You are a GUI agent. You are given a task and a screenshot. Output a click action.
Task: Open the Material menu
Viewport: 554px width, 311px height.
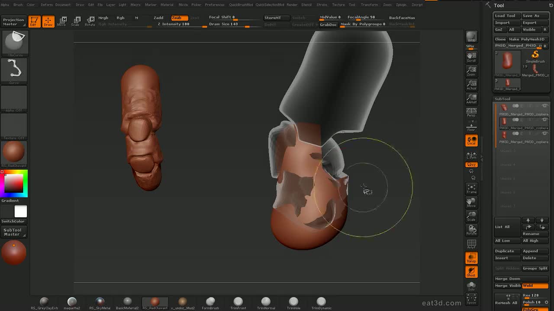pyautogui.click(x=167, y=5)
